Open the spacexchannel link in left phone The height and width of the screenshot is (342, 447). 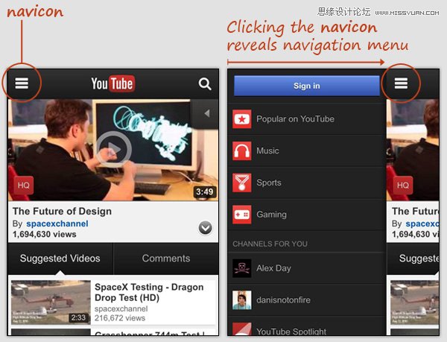57,224
